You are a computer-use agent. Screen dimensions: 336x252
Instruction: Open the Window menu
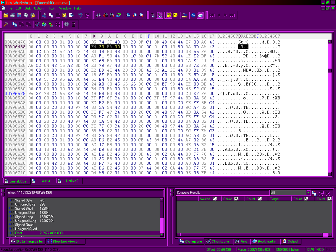[65, 8]
